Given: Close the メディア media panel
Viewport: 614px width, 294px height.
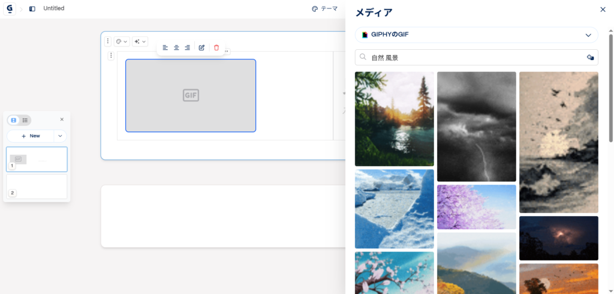Looking at the screenshot, I should coord(603,10).
